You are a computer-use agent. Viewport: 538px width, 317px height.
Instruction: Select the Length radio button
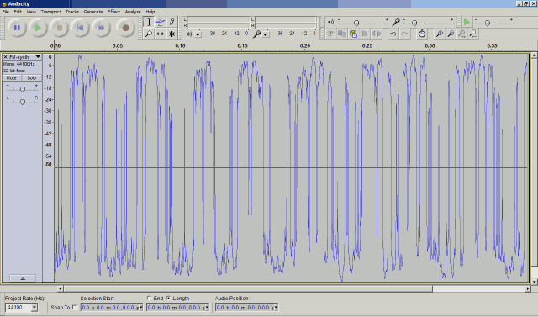169,299
